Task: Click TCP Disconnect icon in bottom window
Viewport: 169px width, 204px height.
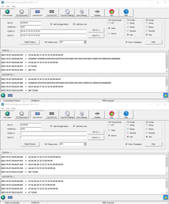Action: pos(22,115)
